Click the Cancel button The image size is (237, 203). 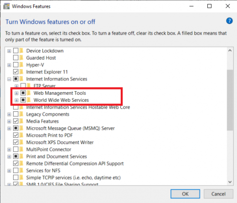[x=218, y=194]
